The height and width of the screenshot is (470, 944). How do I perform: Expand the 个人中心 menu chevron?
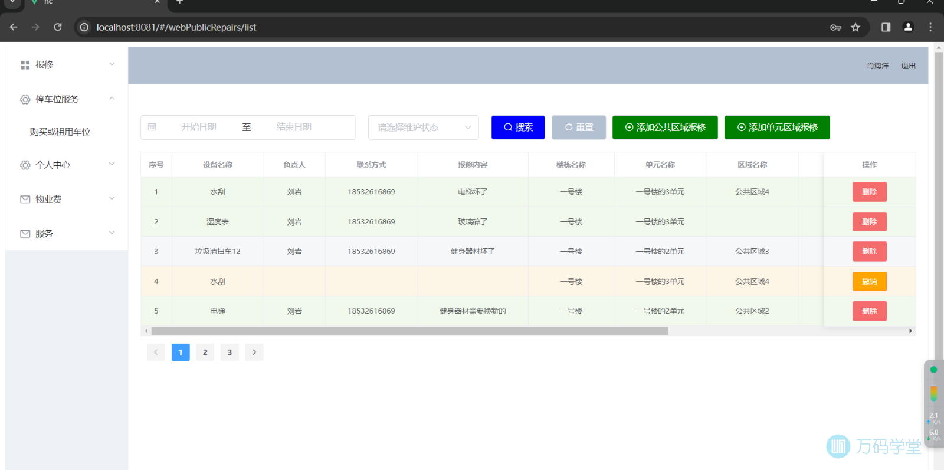112,164
